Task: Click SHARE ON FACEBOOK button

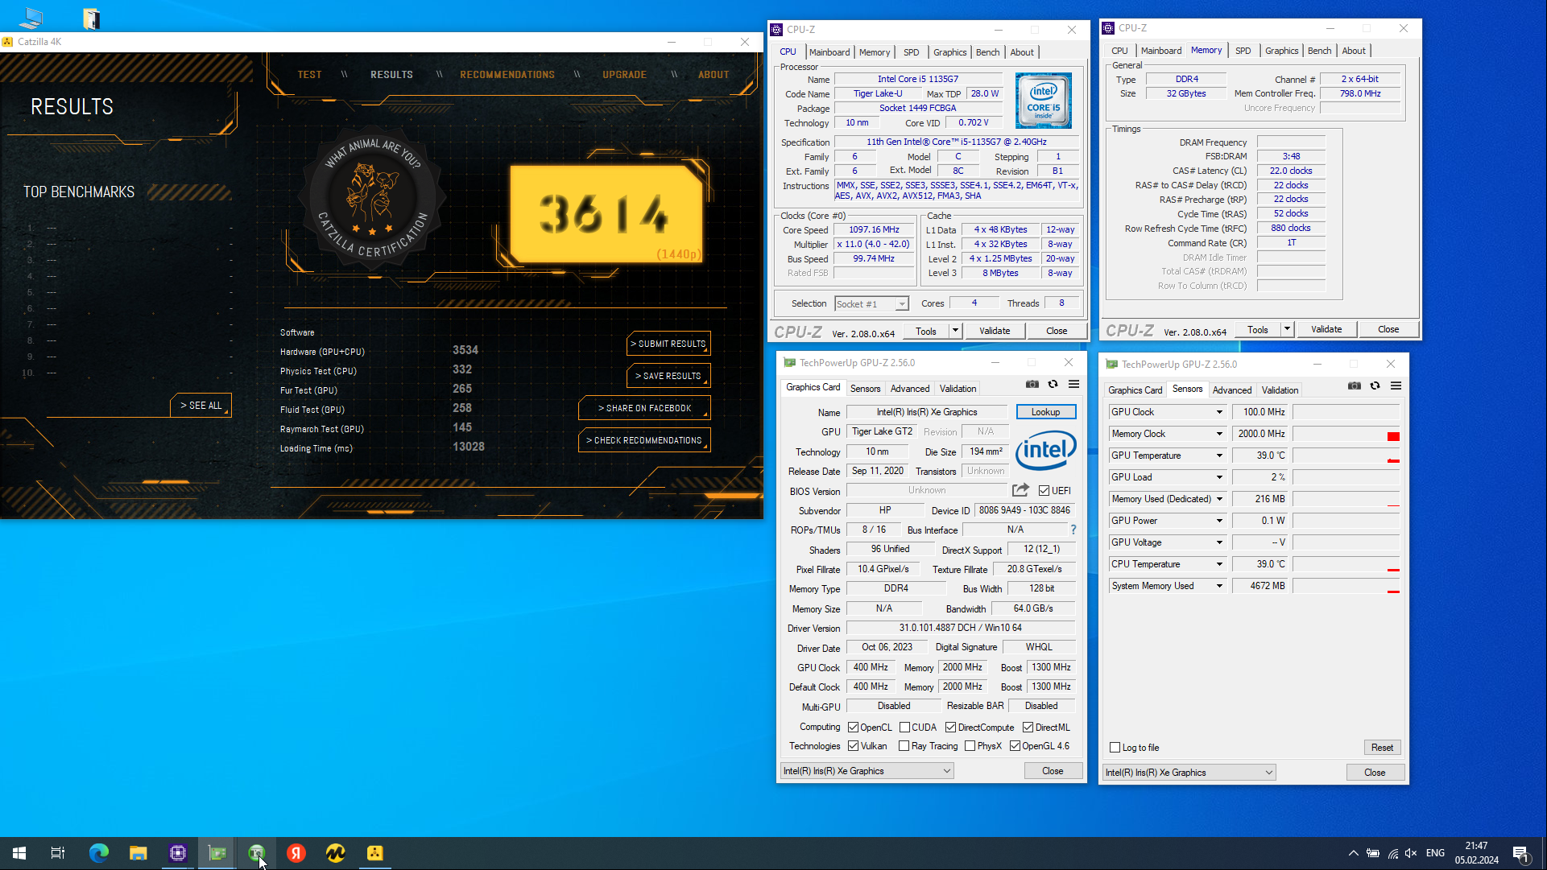Action: tap(644, 408)
